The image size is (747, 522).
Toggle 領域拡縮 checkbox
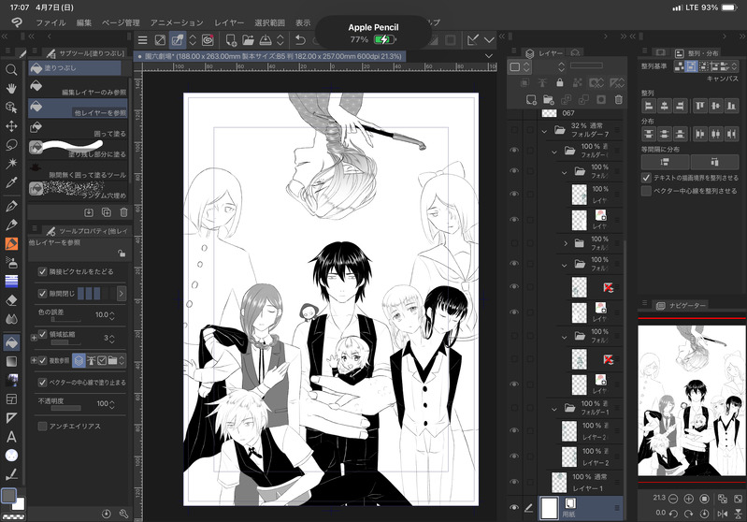42,334
